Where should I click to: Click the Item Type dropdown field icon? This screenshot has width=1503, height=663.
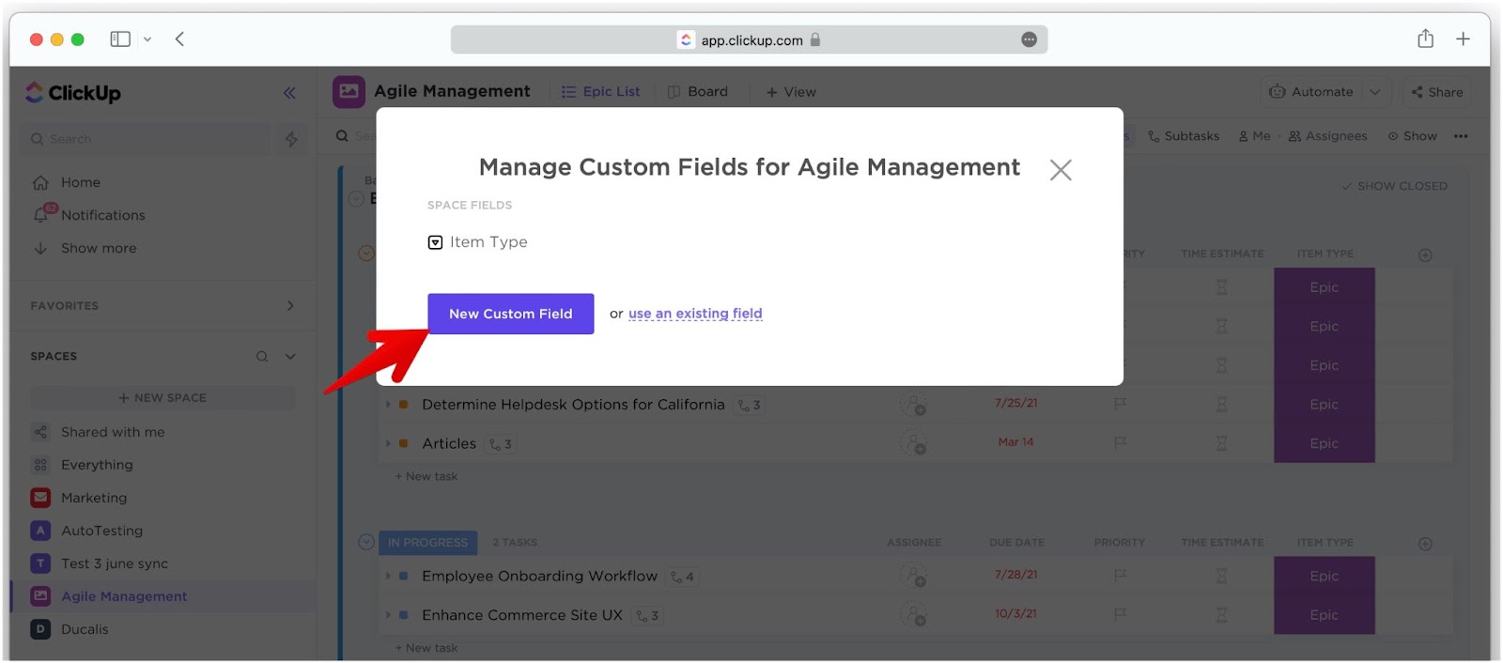[x=435, y=242]
